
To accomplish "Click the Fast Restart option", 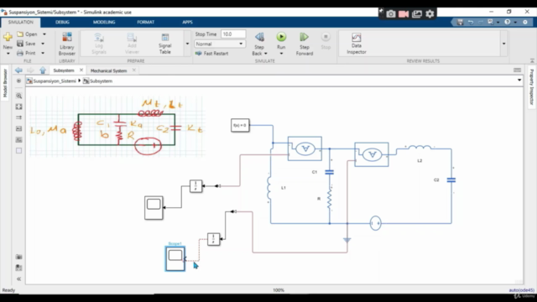I will (211, 54).
